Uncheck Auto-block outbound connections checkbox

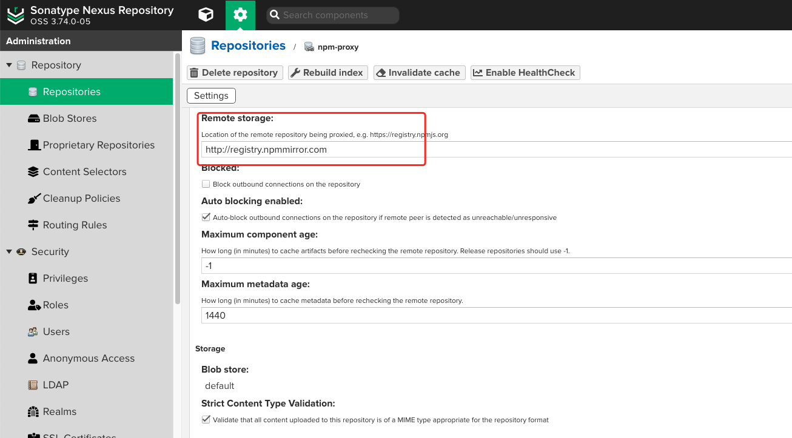point(206,217)
